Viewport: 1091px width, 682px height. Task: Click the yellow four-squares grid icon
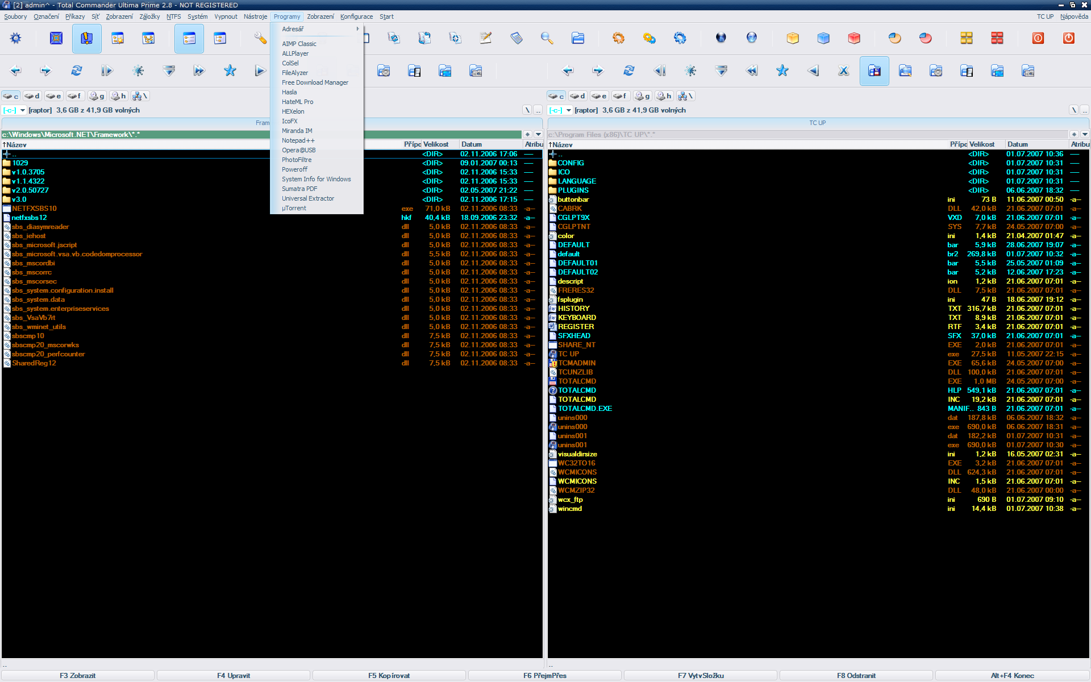(x=967, y=38)
